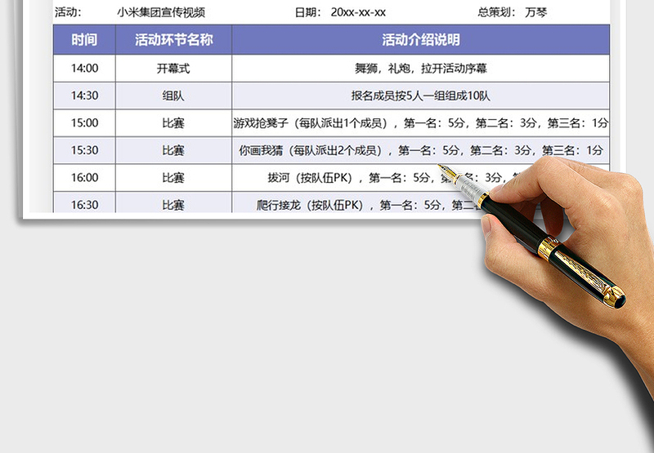The height and width of the screenshot is (453, 654).
Task: Click the 16:00 time cell
Action: tap(84, 178)
